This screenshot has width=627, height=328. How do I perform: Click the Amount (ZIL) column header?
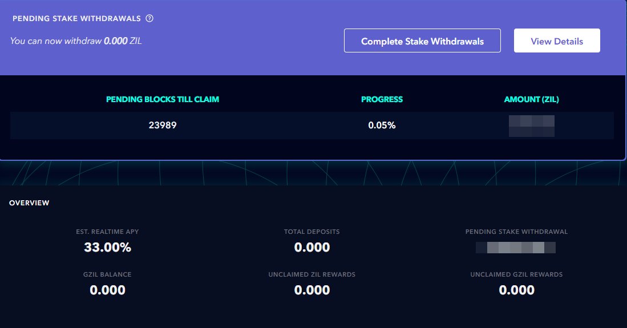[531, 99]
